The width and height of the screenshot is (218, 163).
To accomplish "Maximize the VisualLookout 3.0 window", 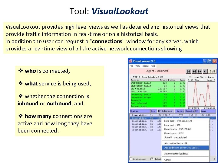I will (210, 61).
